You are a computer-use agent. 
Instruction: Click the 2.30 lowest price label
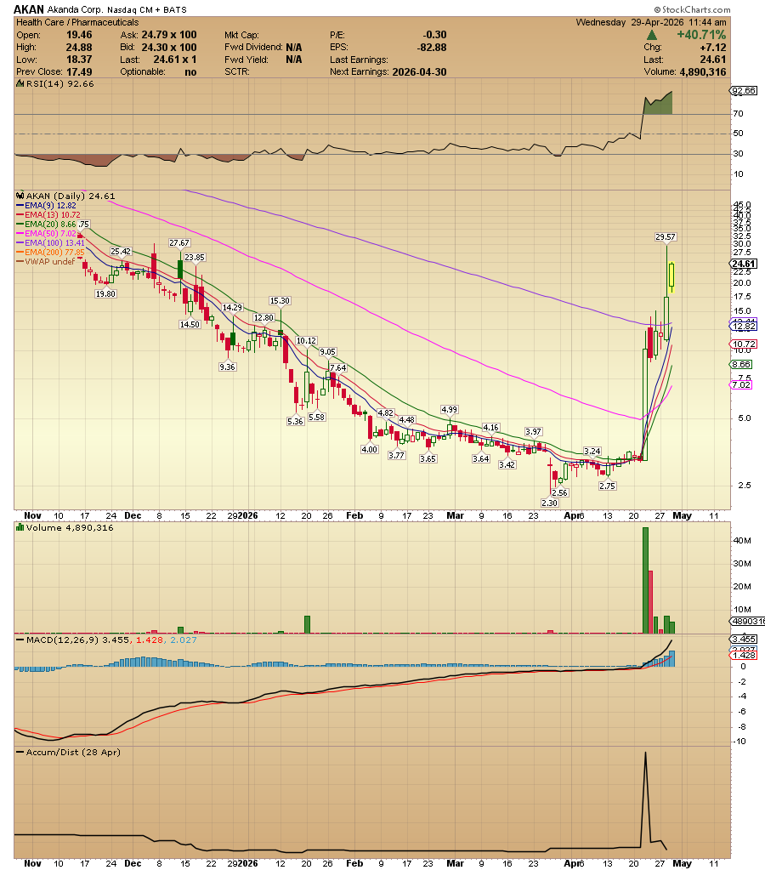pyautogui.click(x=550, y=503)
